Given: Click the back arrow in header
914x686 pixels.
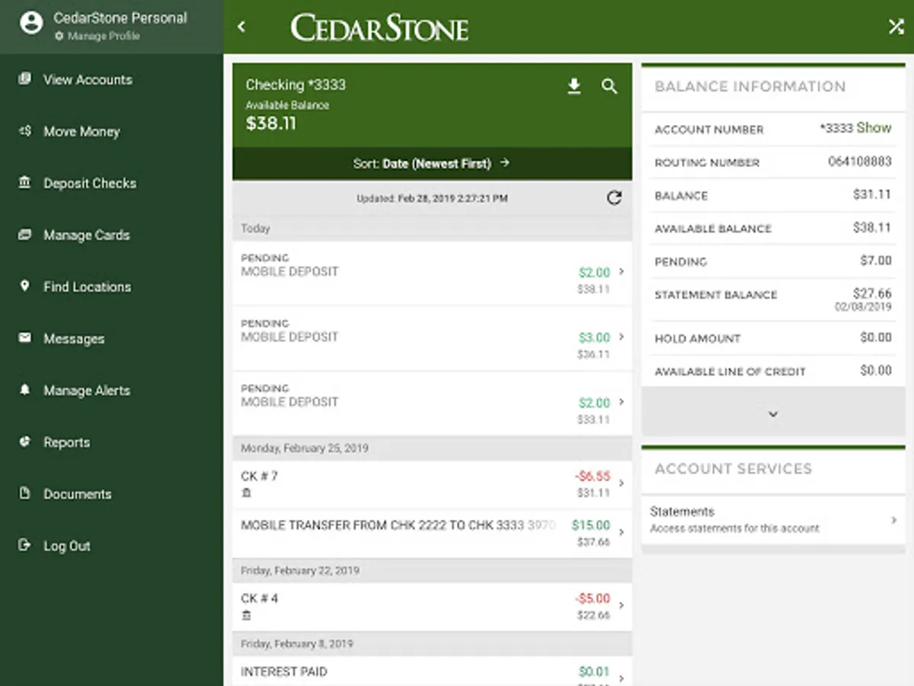Looking at the screenshot, I should pos(241,27).
